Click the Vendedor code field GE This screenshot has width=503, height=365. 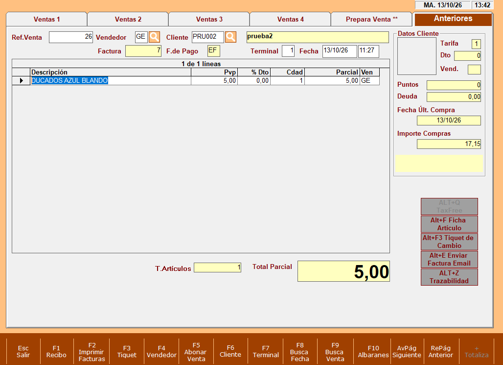pyautogui.click(x=141, y=37)
